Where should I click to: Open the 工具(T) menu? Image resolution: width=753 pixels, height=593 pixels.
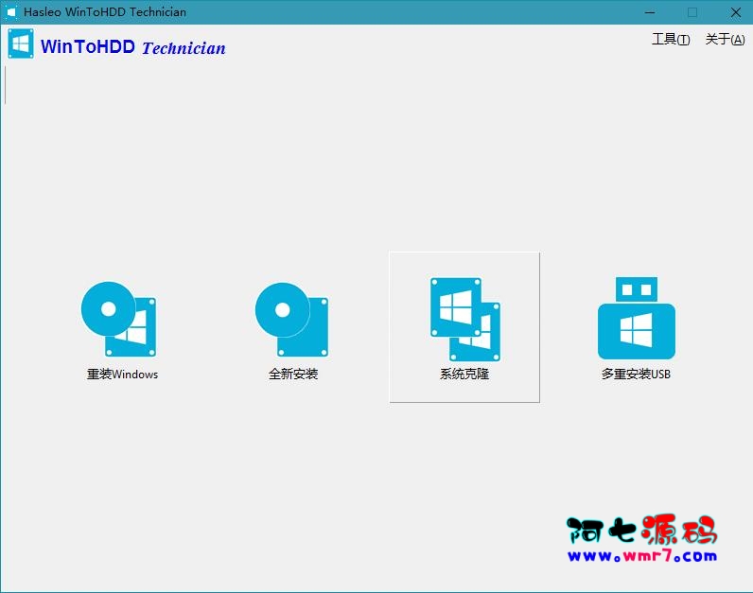(x=671, y=40)
